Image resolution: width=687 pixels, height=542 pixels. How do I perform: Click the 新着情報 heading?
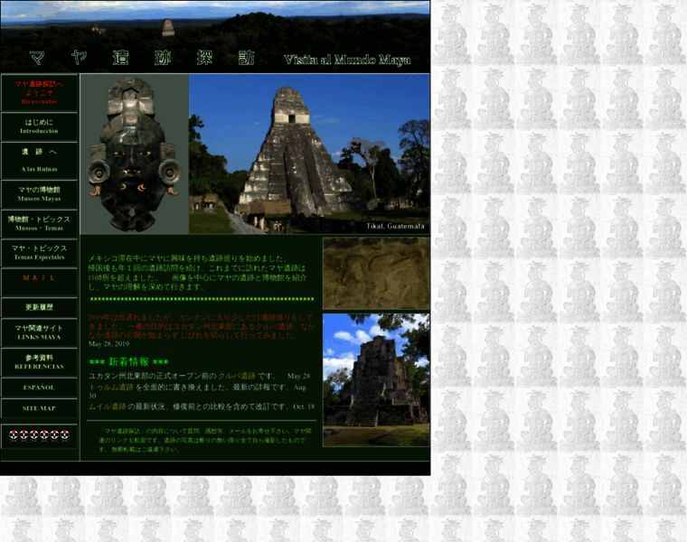(128, 361)
